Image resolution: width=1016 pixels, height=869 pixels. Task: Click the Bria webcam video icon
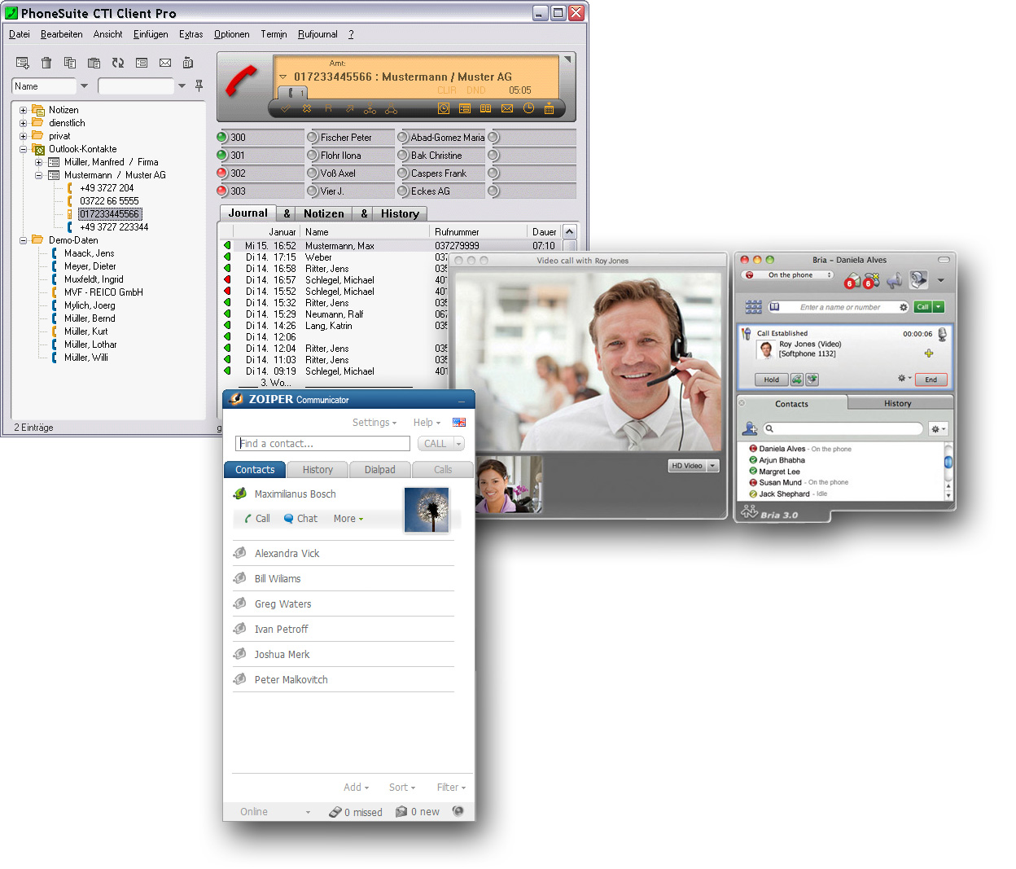point(918,280)
